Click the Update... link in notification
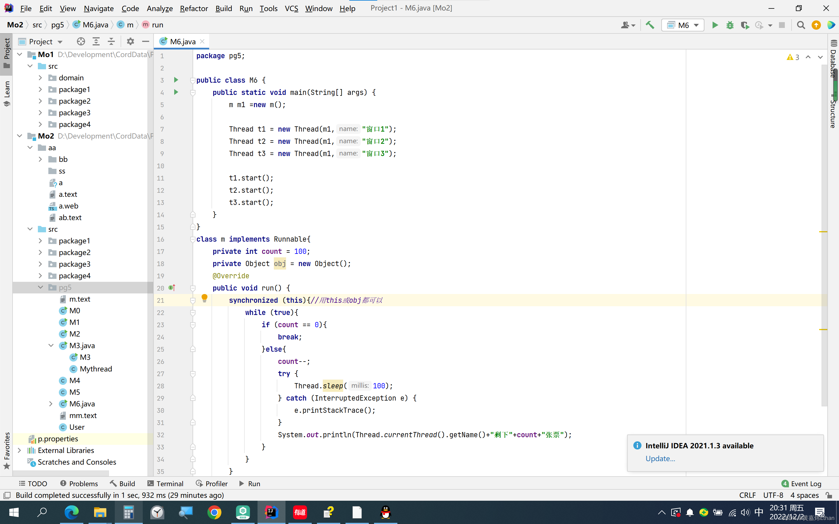 pyautogui.click(x=660, y=458)
